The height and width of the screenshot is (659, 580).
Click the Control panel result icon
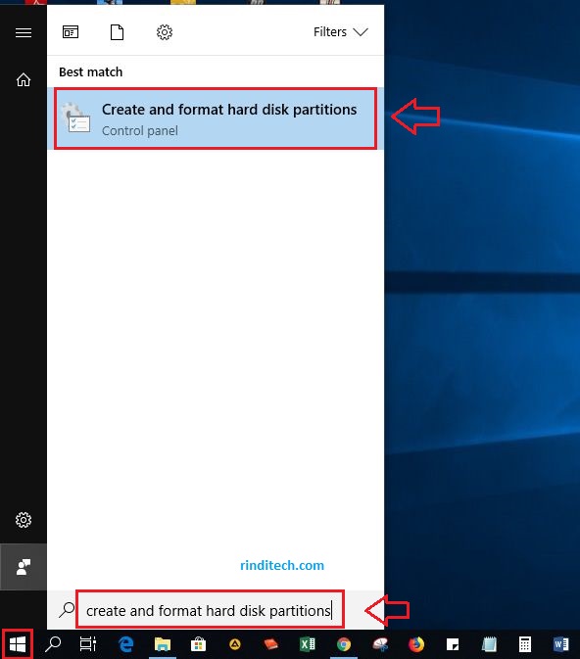[x=76, y=118]
